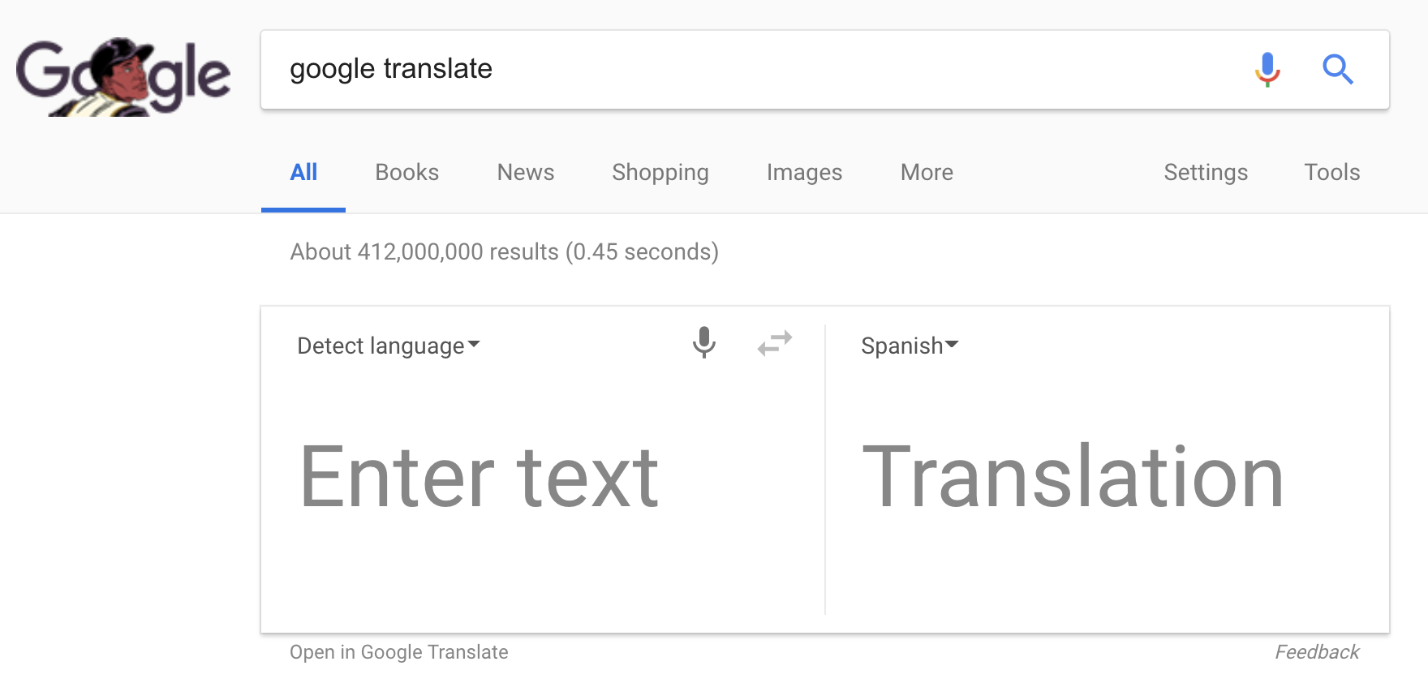
Task: Click the Translation output area
Action: (x=1073, y=479)
